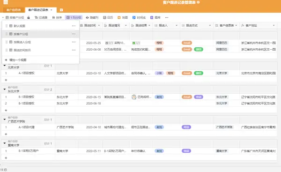Add a row under 东北大学 group
This screenshot has height=172, width=281.
6,110
